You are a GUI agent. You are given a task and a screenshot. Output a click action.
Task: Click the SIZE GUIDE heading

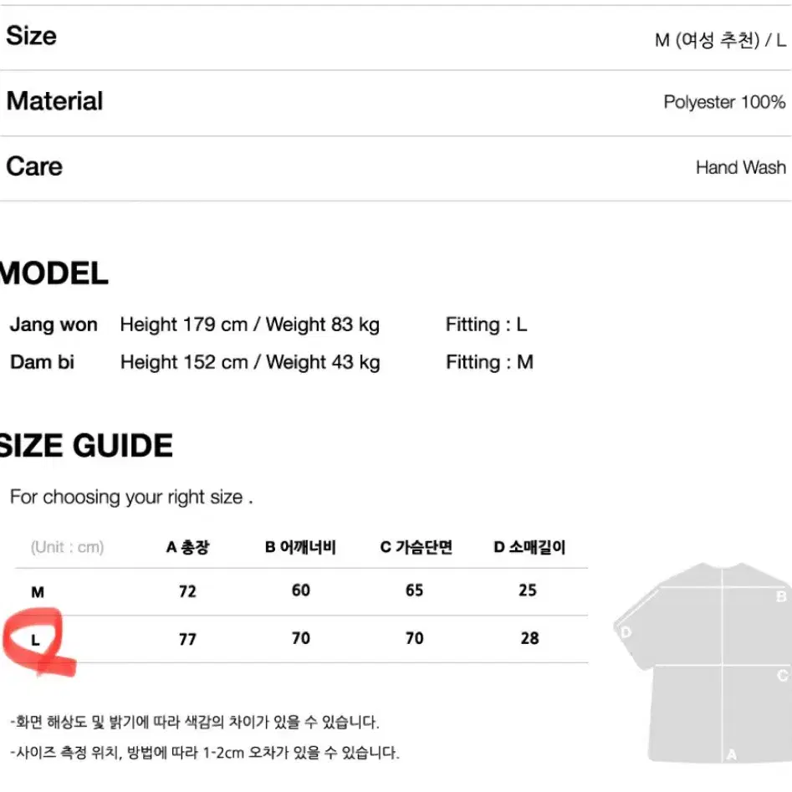[86, 446]
